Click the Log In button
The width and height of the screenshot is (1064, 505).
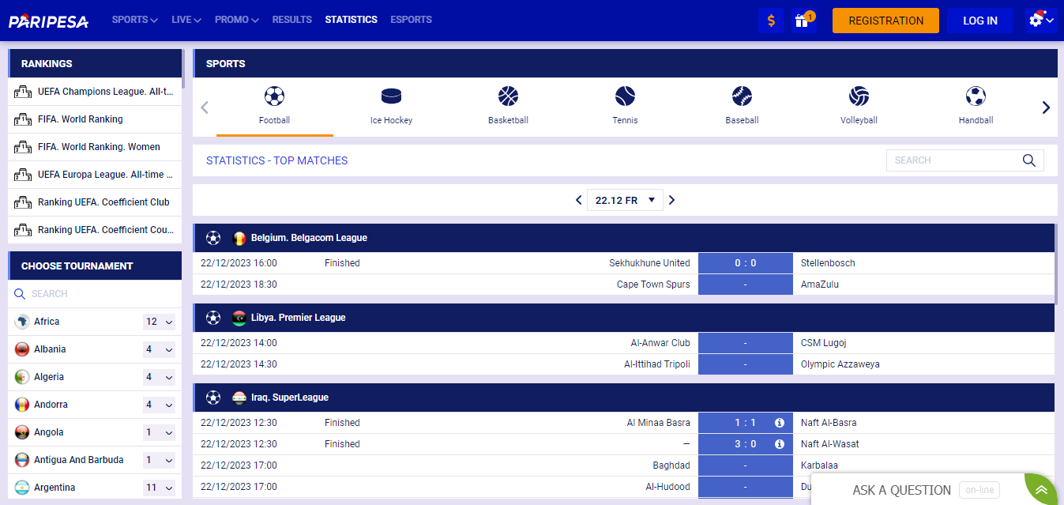click(x=980, y=21)
